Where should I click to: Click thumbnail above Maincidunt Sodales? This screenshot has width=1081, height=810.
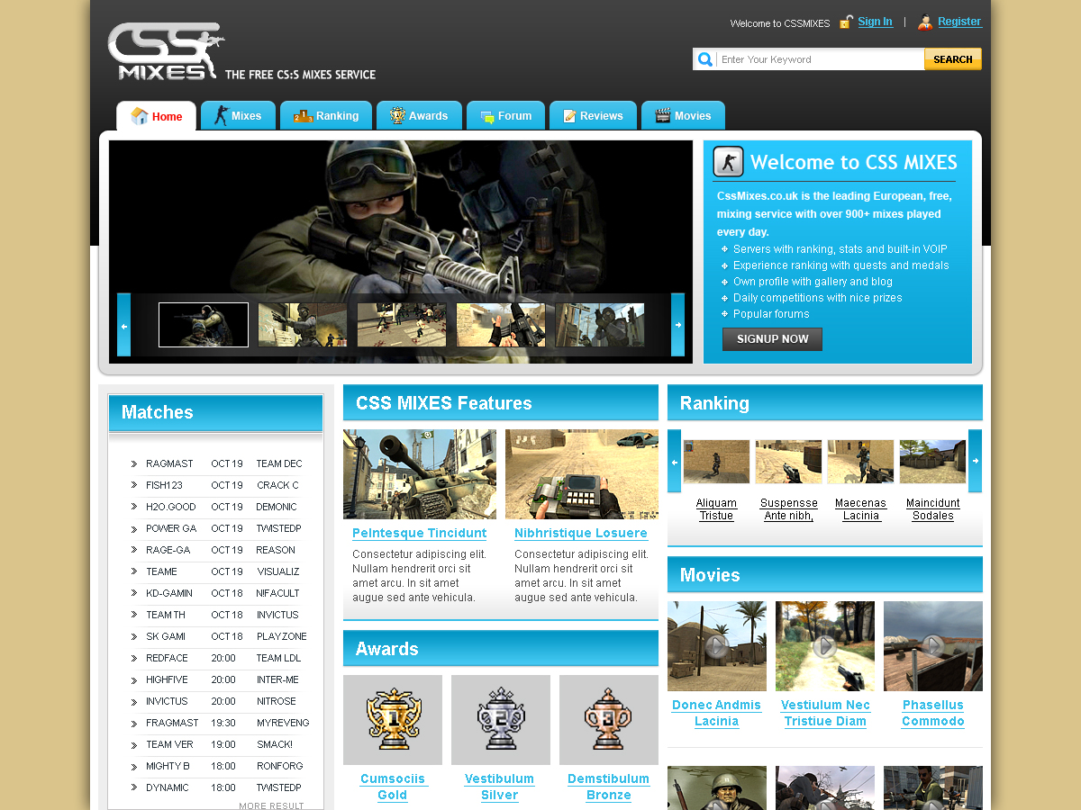tap(933, 462)
